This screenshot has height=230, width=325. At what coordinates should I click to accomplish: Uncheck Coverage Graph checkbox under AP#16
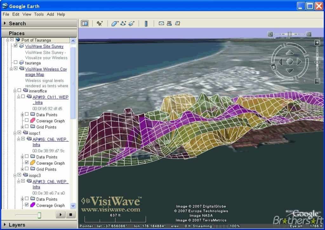point(27,162)
